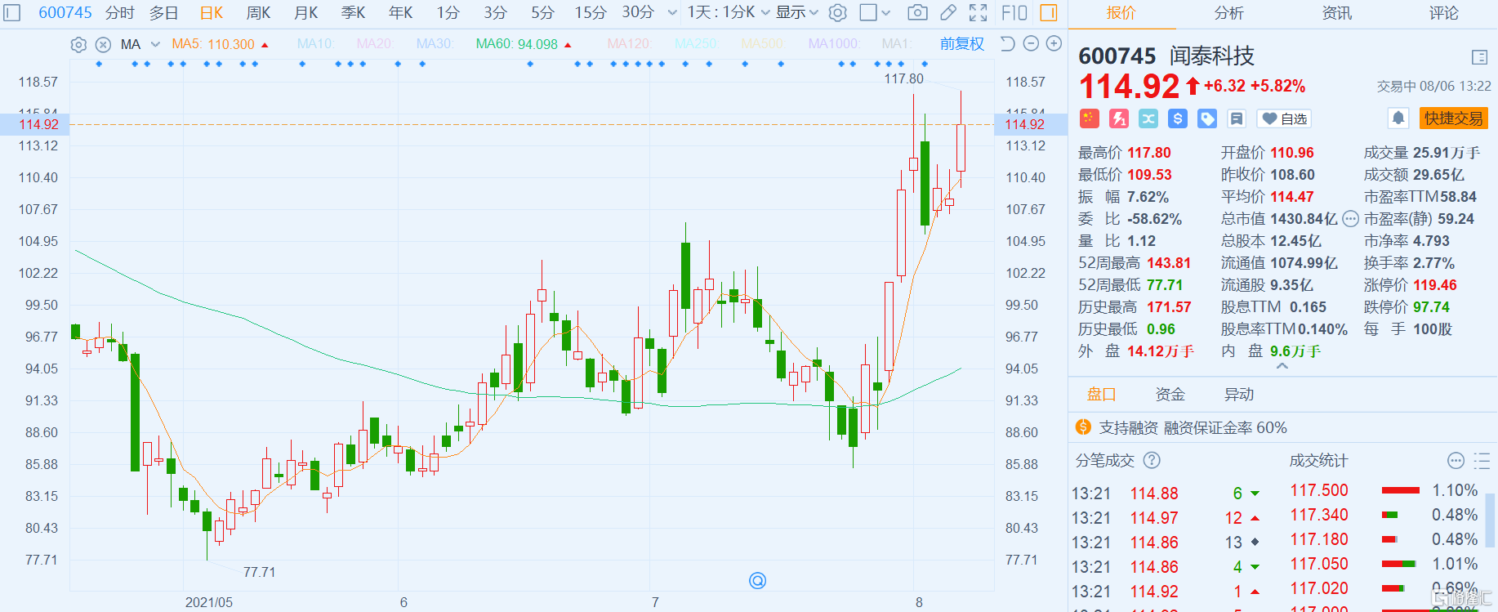Click the round marker icon on time axis
The width and height of the screenshot is (1498, 612).
click(x=757, y=580)
